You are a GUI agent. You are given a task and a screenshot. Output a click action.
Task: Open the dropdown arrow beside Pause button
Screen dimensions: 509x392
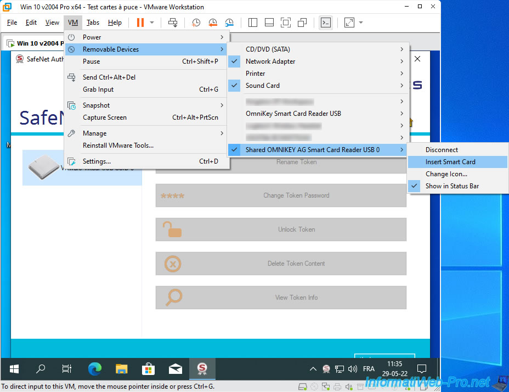[x=152, y=23]
